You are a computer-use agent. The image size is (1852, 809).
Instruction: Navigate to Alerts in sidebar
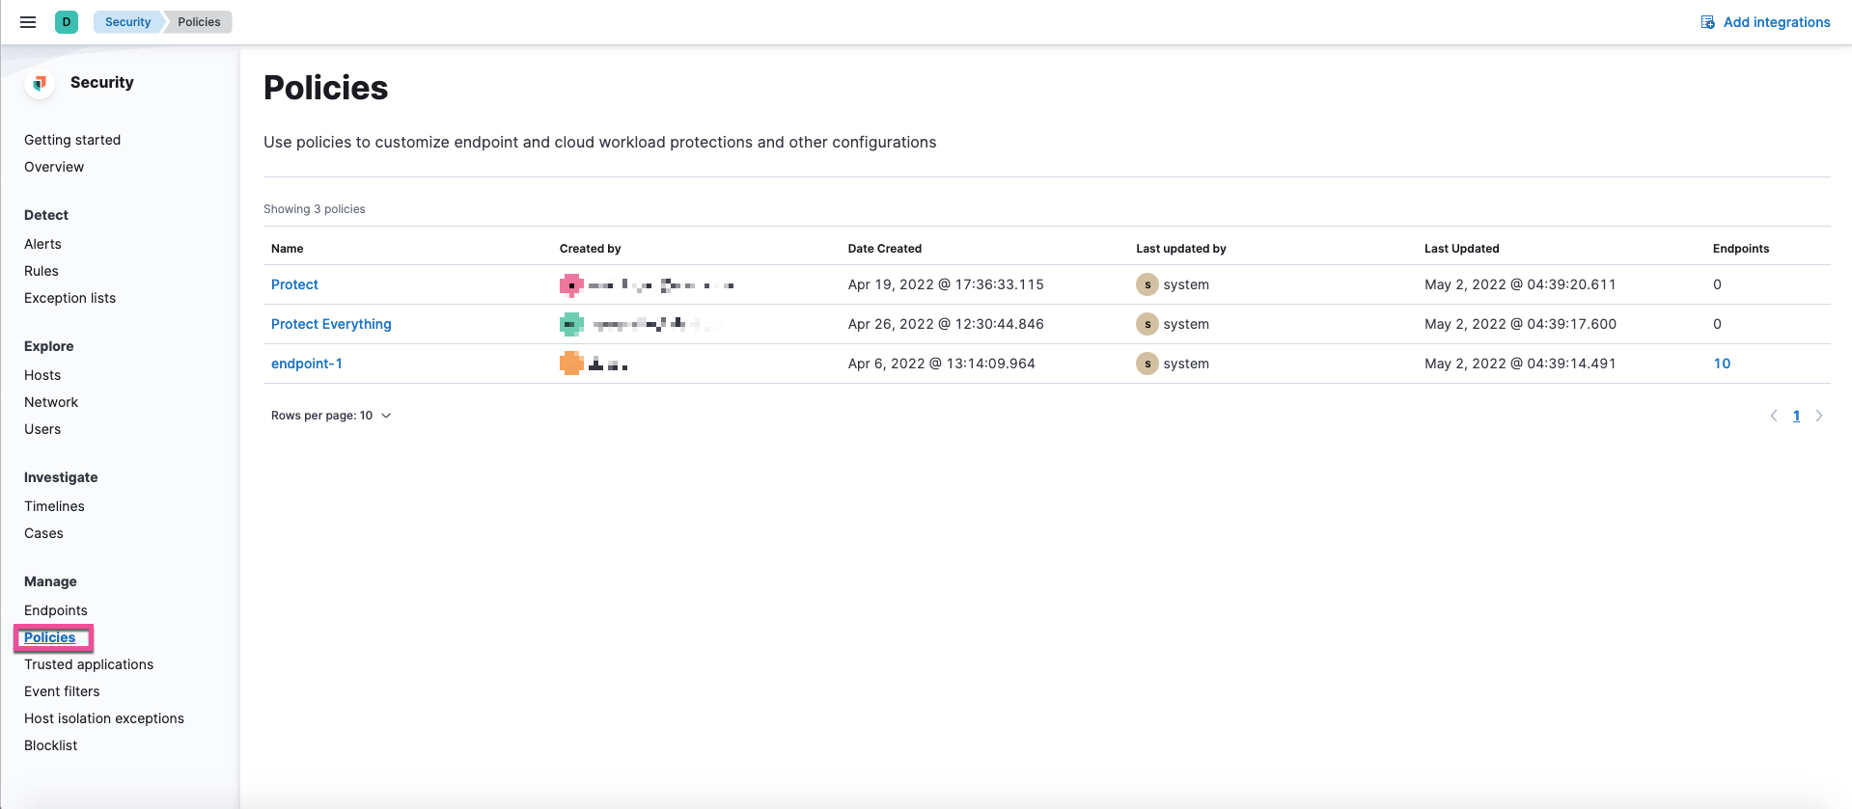(x=42, y=244)
